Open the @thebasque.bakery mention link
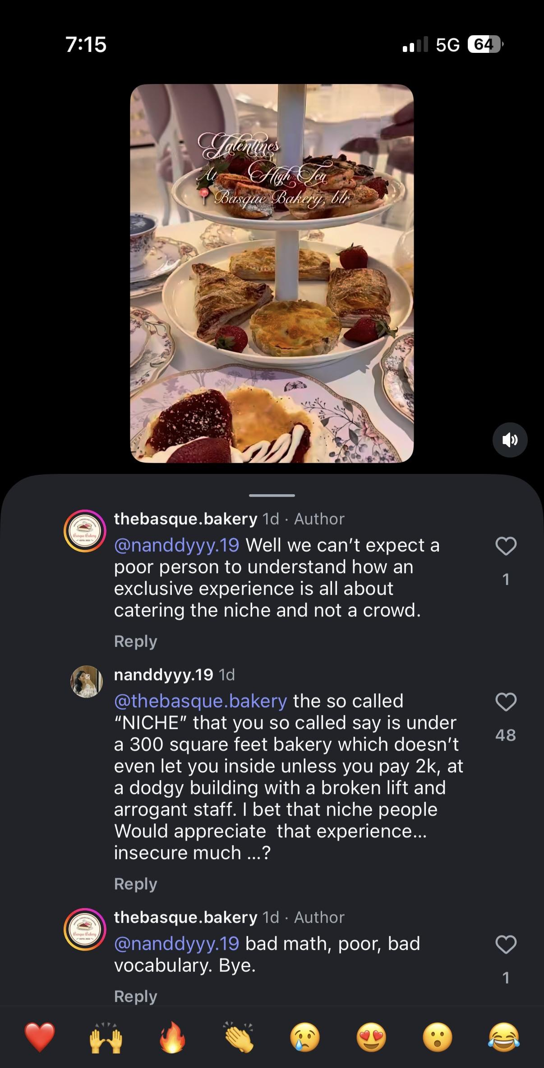Image resolution: width=544 pixels, height=1068 pixels. [200, 701]
